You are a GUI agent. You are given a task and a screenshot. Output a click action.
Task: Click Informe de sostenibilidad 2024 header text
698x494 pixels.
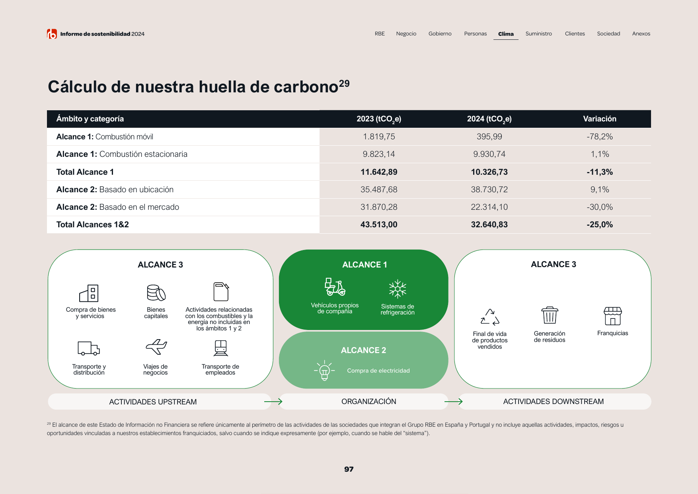[x=102, y=34]
